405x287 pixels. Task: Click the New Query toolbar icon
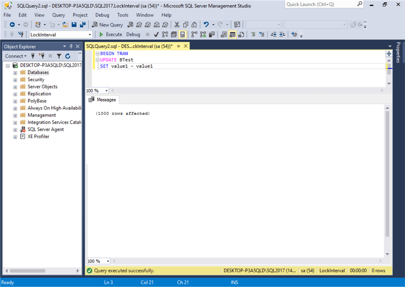(108, 24)
